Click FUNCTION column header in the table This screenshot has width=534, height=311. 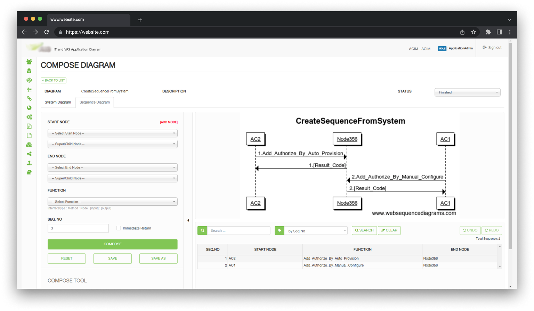pyautogui.click(x=363, y=249)
